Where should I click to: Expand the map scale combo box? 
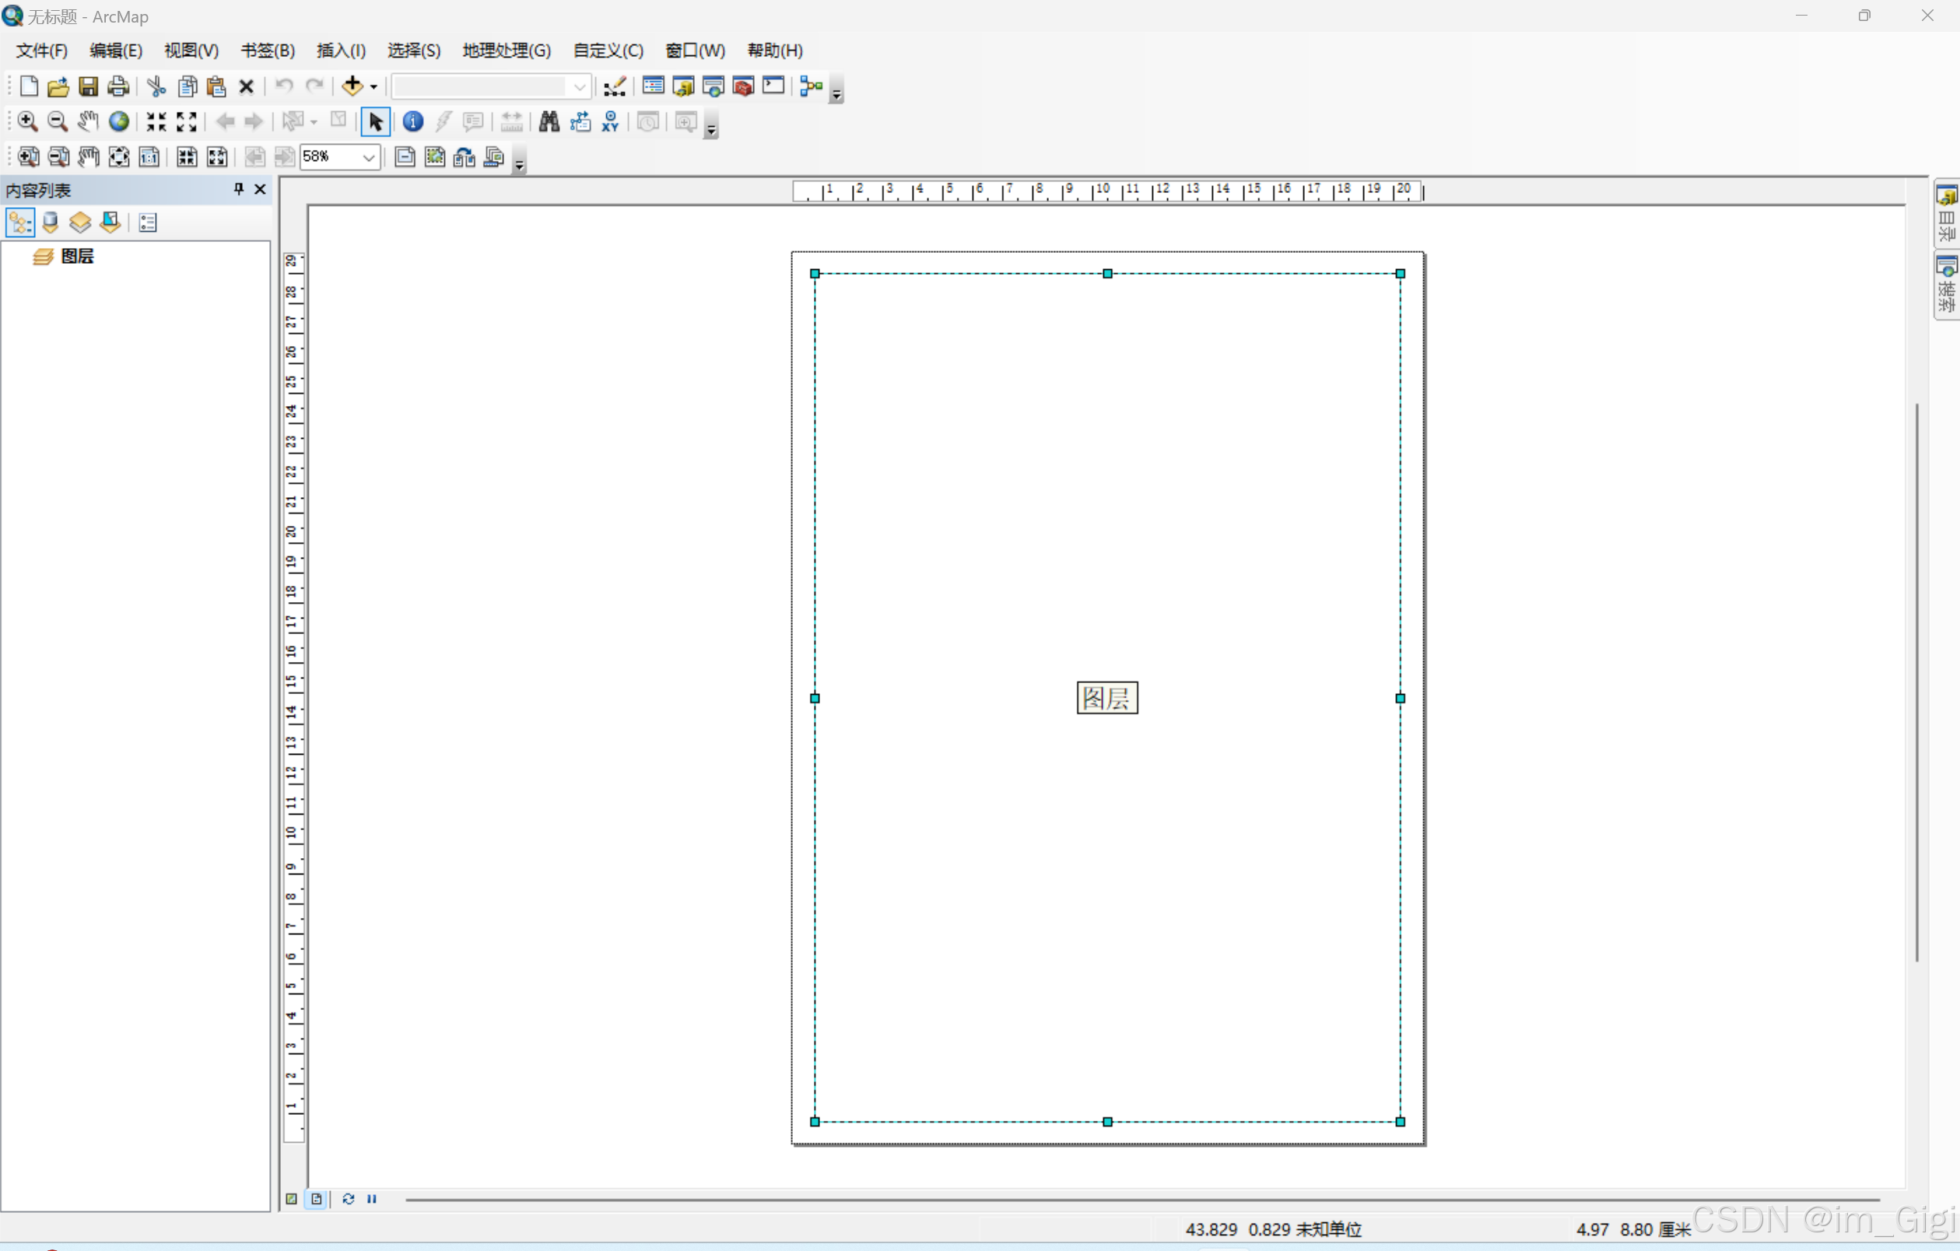(x=579, y=86)
